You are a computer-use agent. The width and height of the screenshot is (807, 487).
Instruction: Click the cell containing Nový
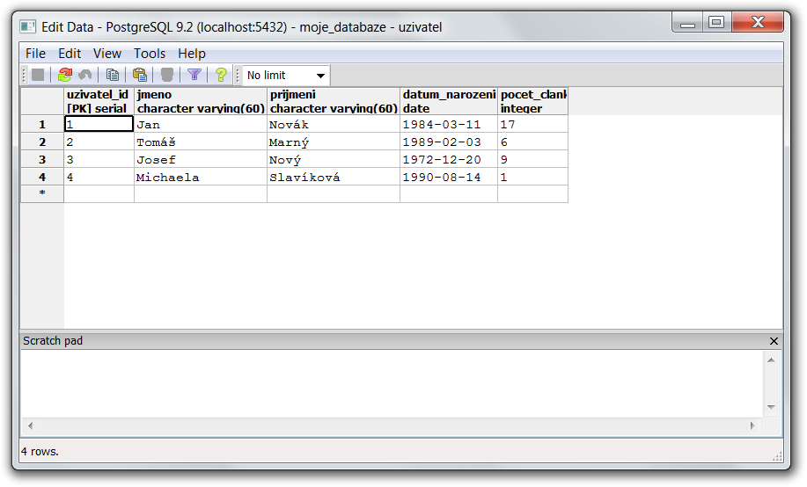click(334, 159)
